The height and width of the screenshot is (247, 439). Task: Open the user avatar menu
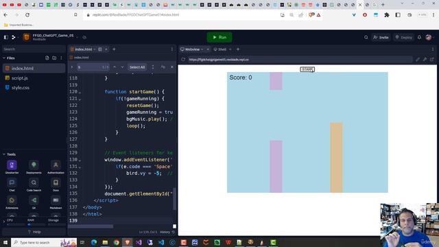[x=429, y=37]
